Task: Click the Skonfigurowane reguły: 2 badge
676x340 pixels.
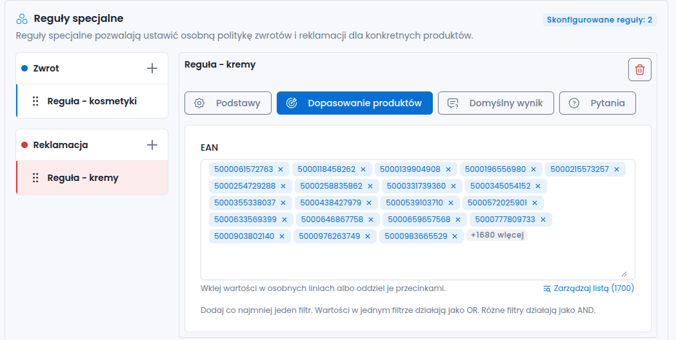Action: 600,20
